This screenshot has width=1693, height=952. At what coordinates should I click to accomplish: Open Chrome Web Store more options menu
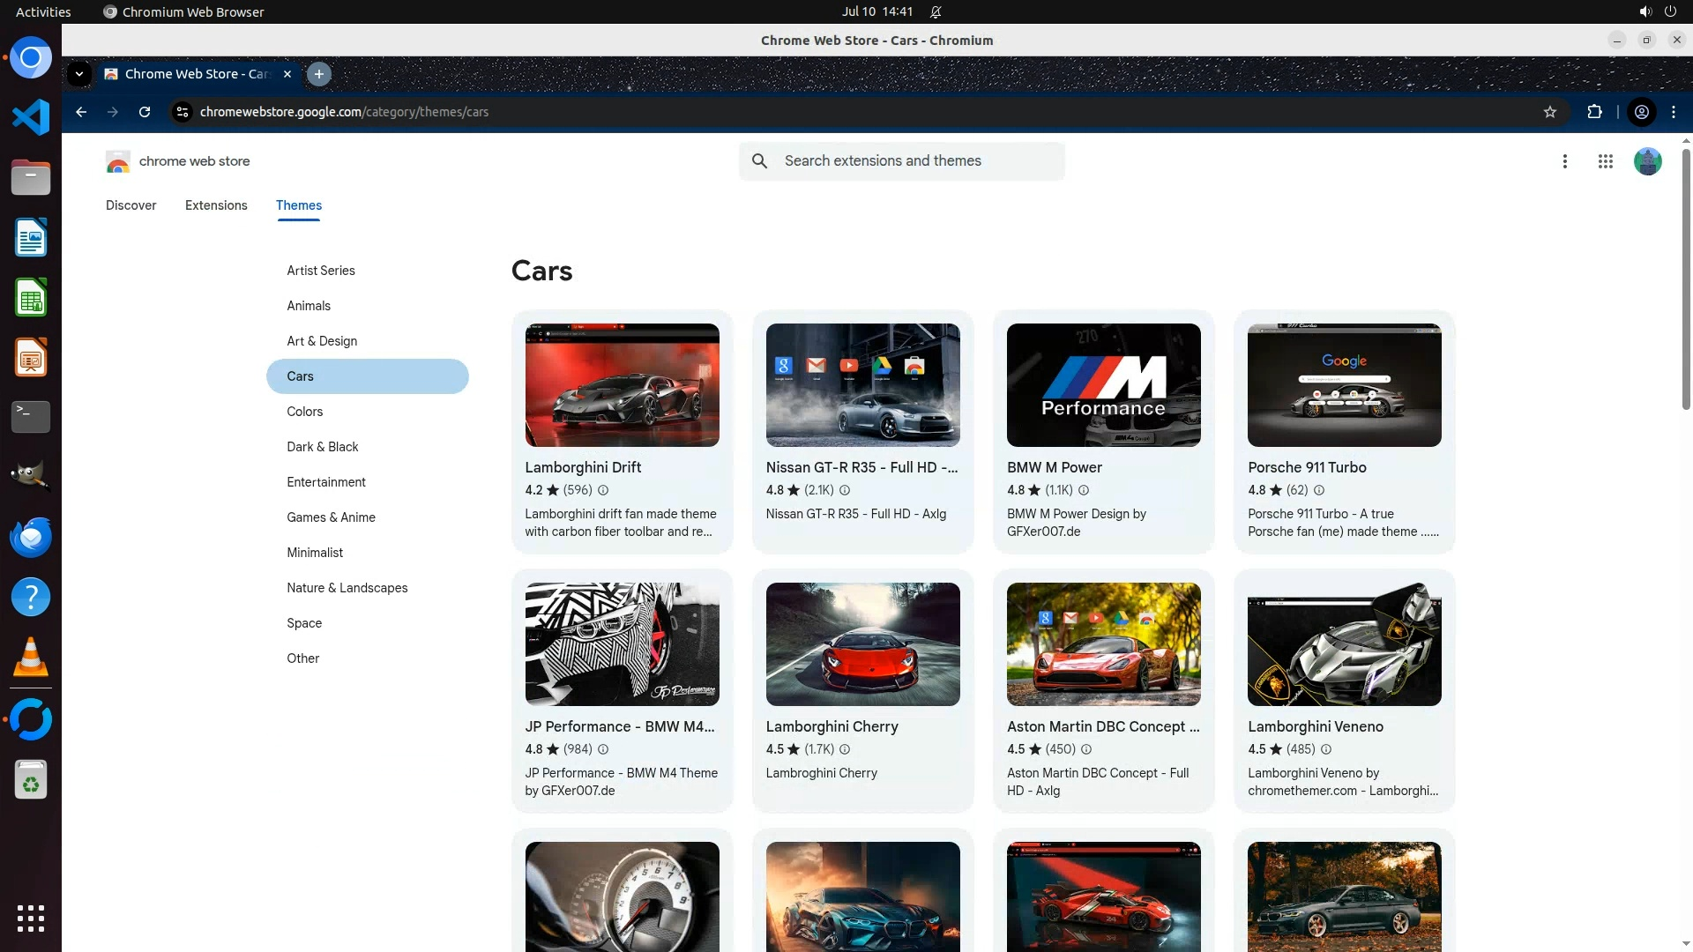point(1565,161)
